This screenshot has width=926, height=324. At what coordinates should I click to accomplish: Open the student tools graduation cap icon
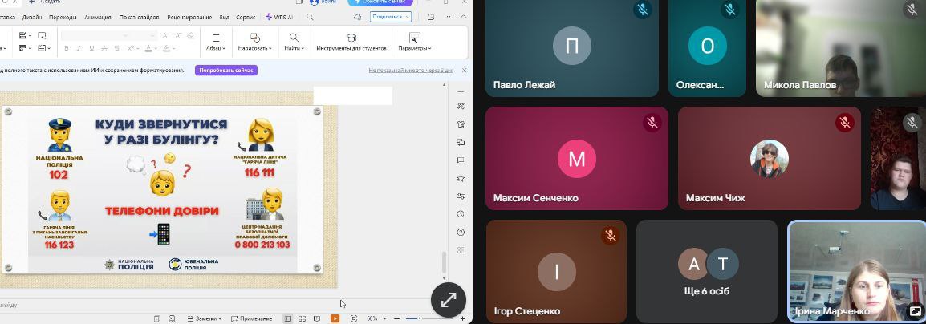351,42
